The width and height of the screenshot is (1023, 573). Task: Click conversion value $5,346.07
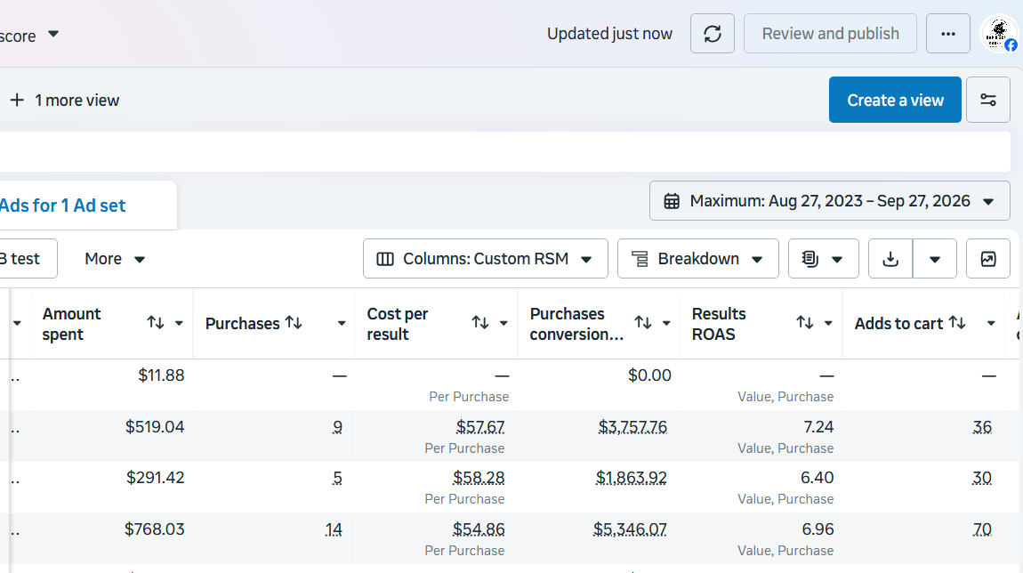pos(630,529)
